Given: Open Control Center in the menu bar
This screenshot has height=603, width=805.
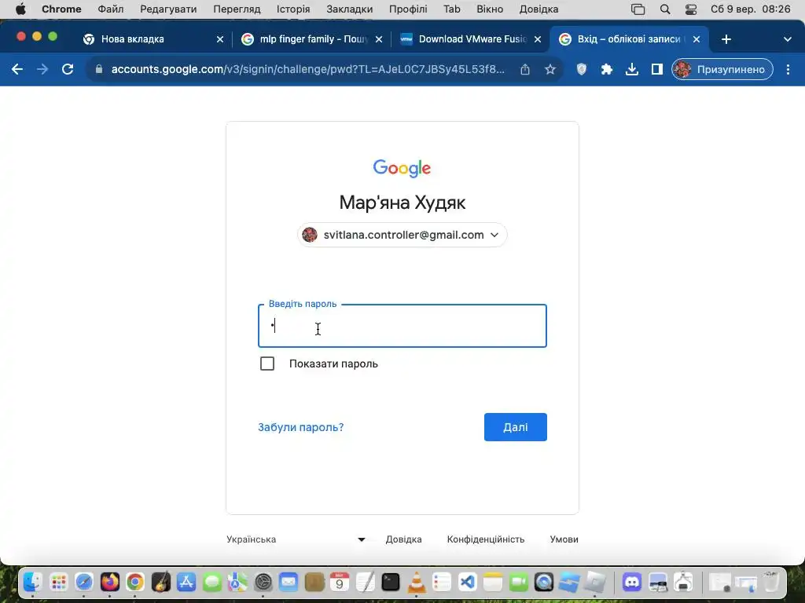Looking at the screenshot, I should point(691,9).
